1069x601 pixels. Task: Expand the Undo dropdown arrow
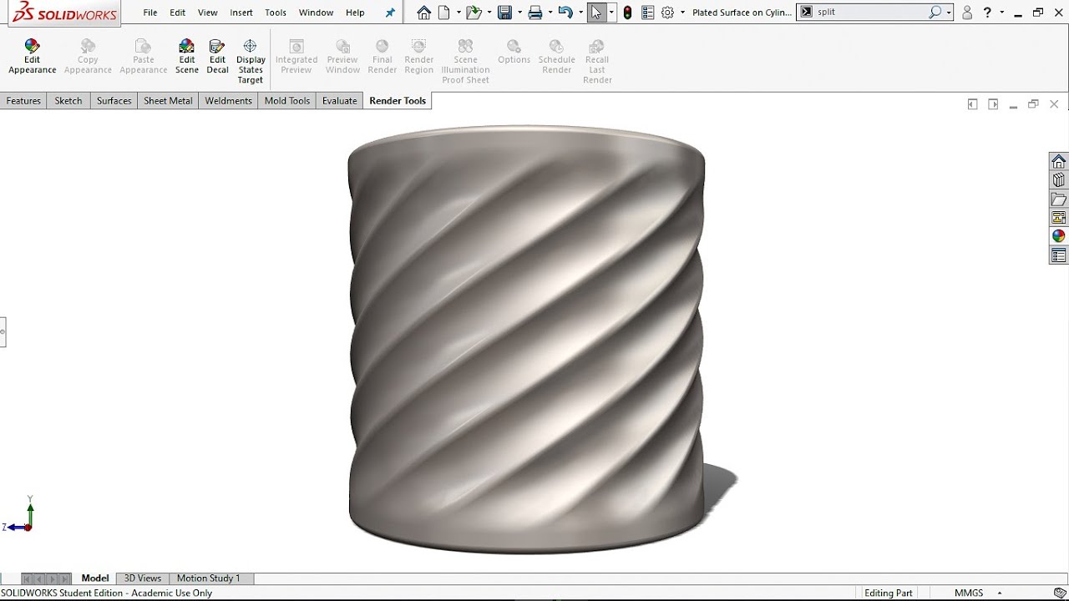tap(580, 13)
